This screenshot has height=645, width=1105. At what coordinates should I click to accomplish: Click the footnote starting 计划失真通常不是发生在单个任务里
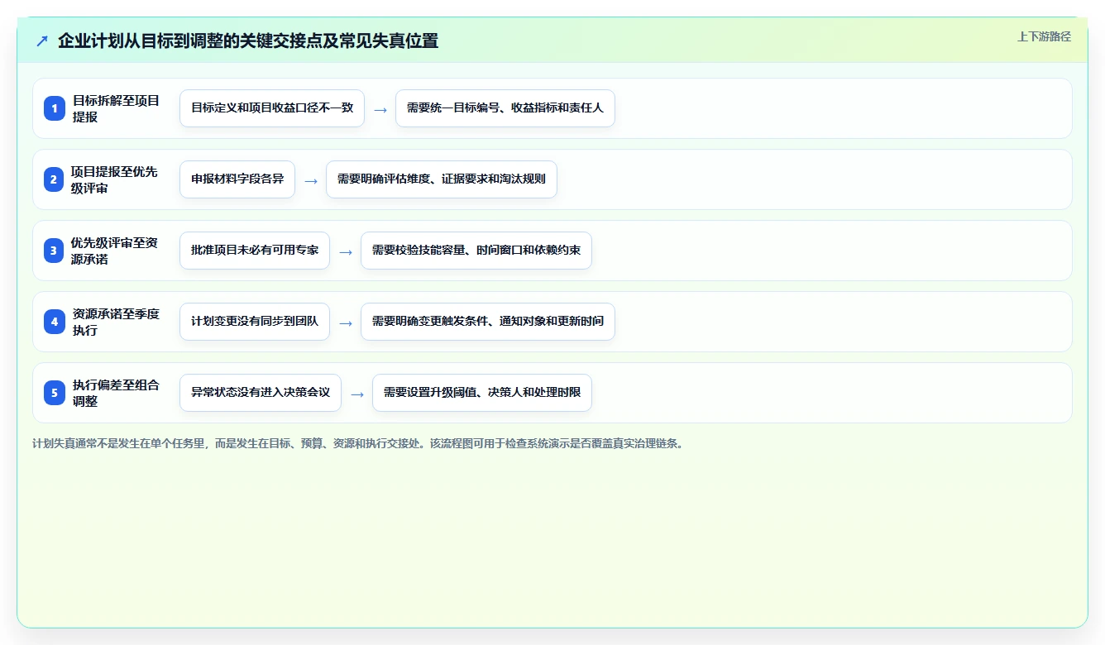360,444
